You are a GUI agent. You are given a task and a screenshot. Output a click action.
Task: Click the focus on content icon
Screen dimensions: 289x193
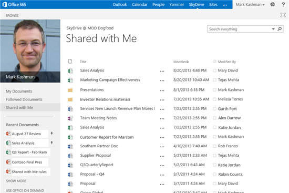(x=283, y=15)
